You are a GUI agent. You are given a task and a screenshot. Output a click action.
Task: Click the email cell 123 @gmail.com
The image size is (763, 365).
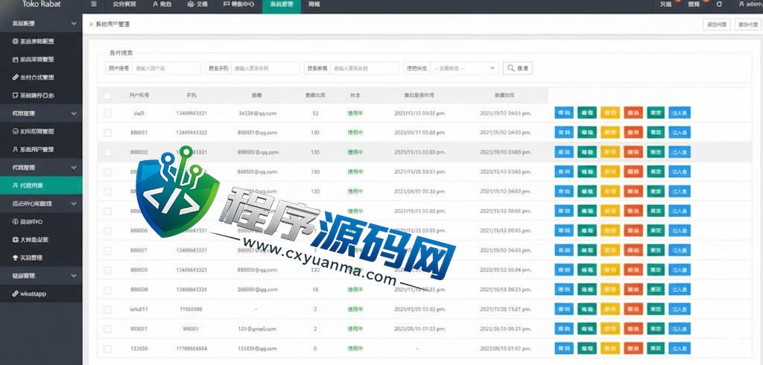coord(257,329)
